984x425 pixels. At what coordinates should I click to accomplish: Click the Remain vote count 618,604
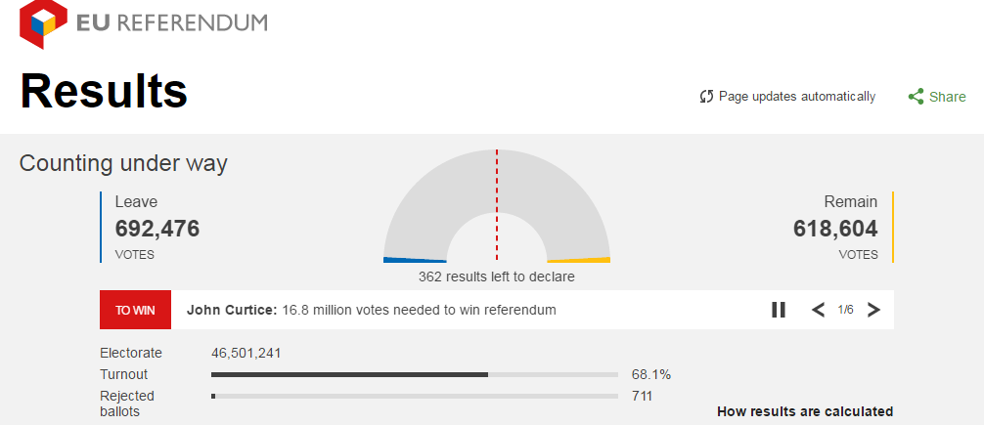[834, 230]
